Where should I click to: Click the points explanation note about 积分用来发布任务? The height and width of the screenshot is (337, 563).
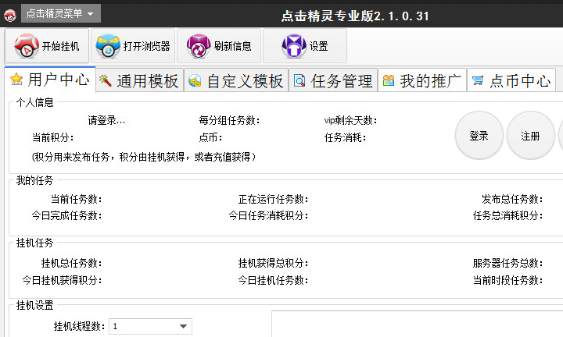144,157
